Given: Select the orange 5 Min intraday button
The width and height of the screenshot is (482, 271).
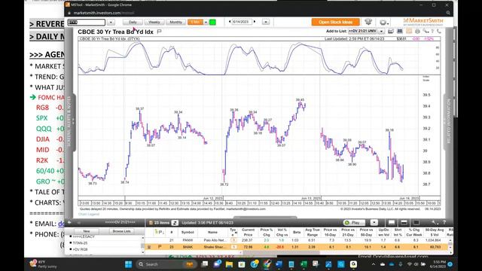Looking at the screenshot, I should [x=195, y=22].
